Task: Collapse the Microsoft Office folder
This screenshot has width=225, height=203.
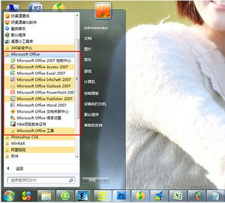Action: pyautogui.click(x=39, y=54)
